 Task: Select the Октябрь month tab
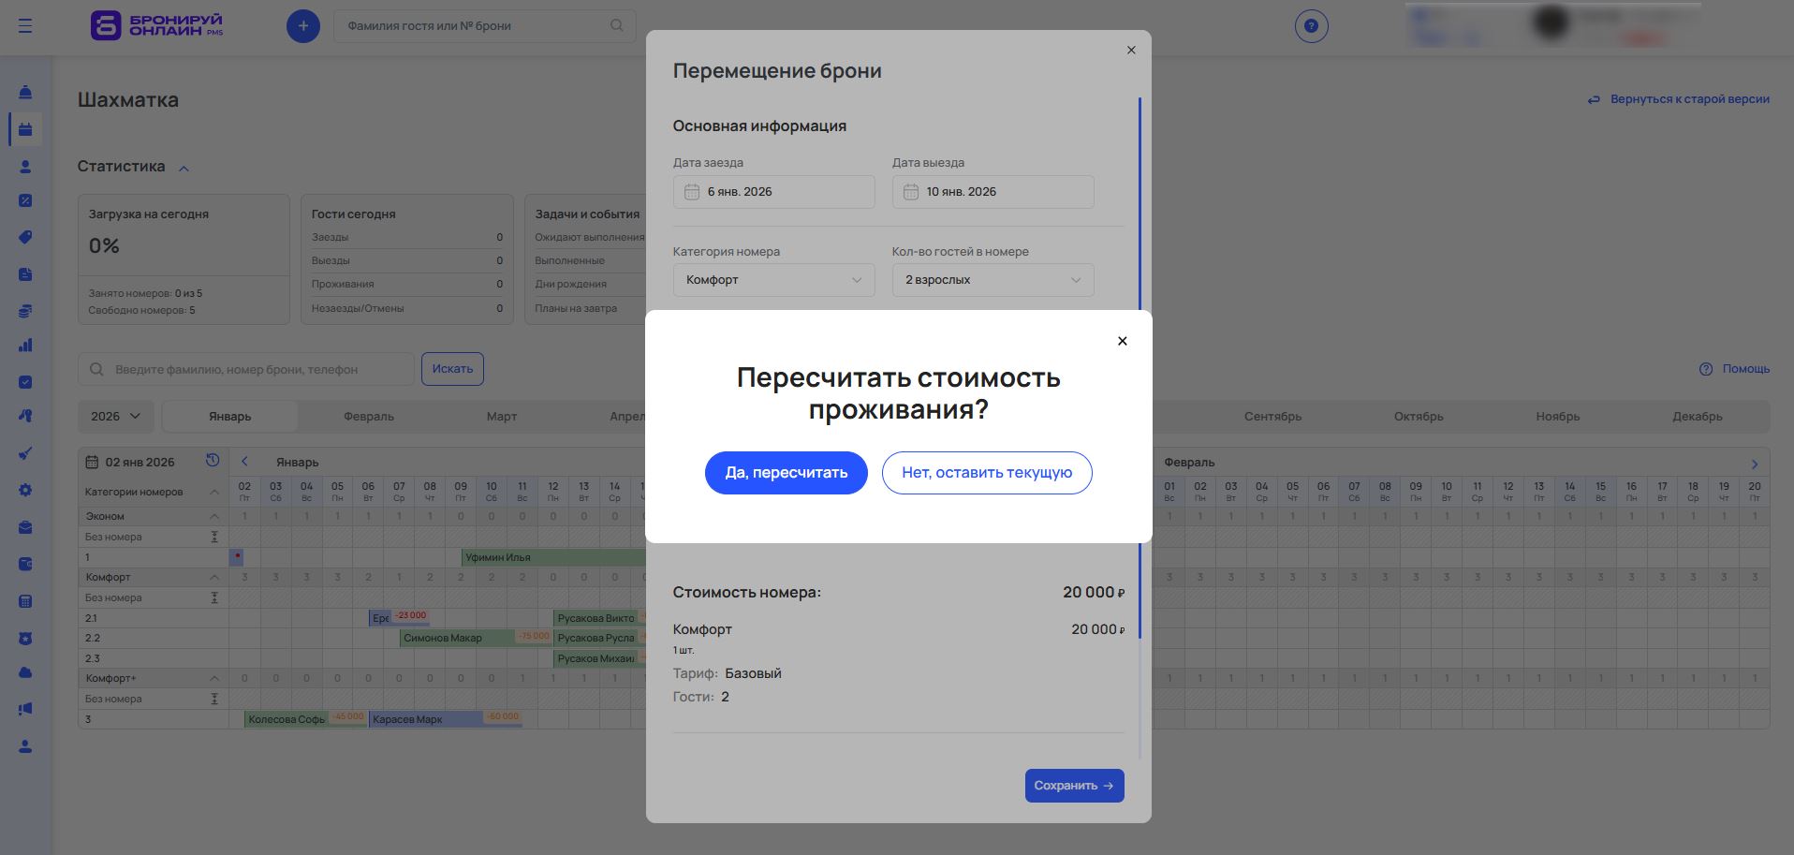point(1418,417)
